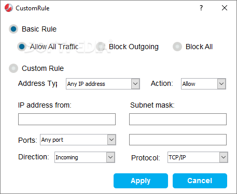
Task: Expand the Ports dropdown showing Any port
Action: (111, 140)
